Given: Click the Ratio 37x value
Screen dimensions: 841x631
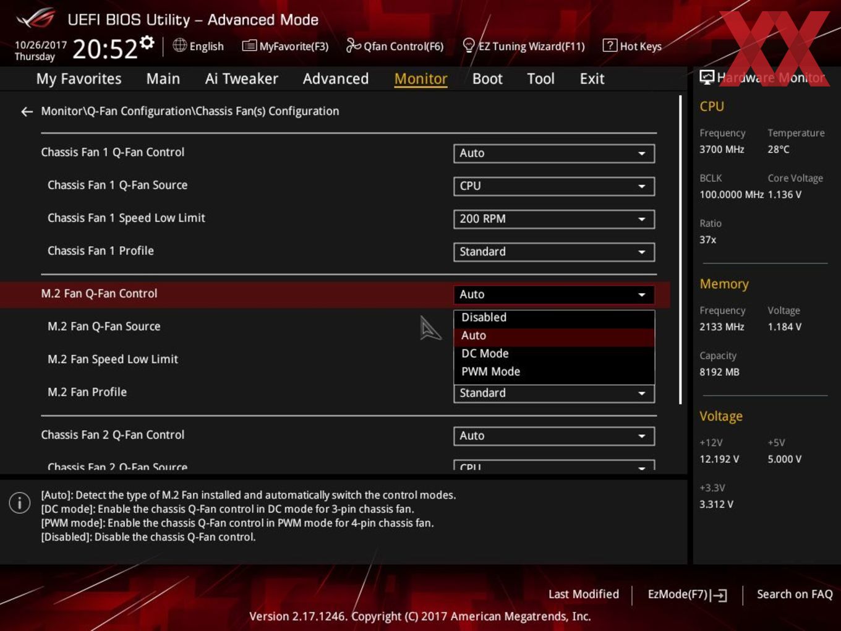Looking at the screenshot, I should [708, 240].
